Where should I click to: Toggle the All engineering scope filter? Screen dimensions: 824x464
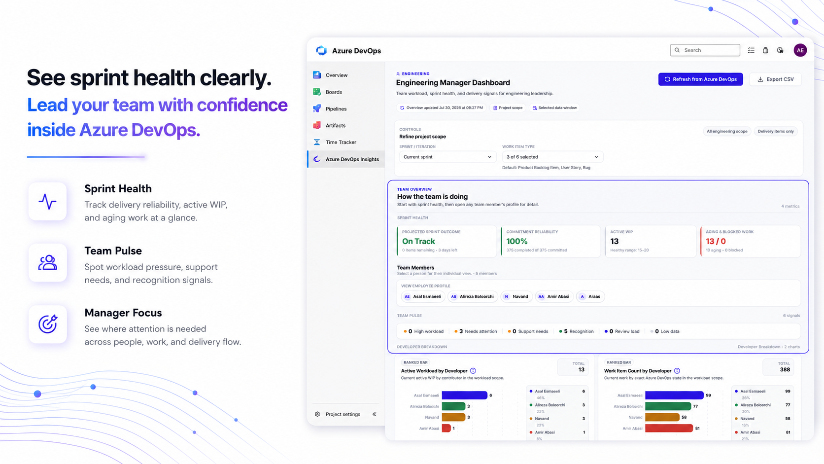click(727, 131)
